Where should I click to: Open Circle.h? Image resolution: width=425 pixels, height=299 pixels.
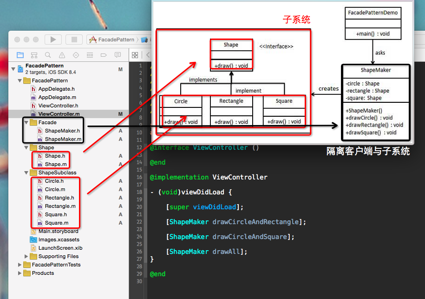coord(54,181)
